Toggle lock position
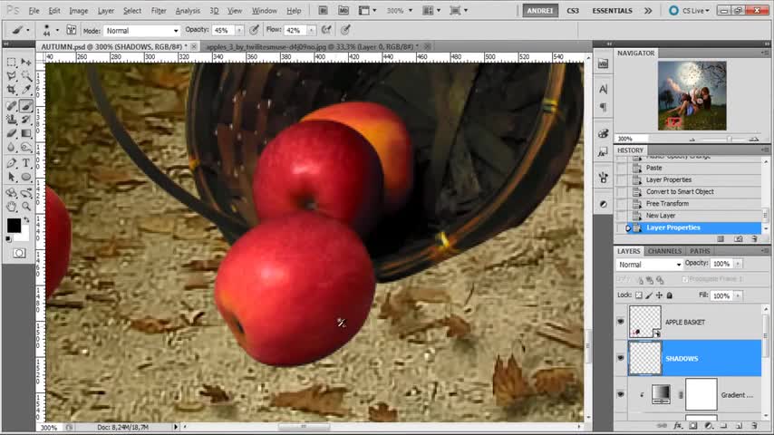Screen dimensions: 774x435 pyautogui.click(x=659, y=295)
